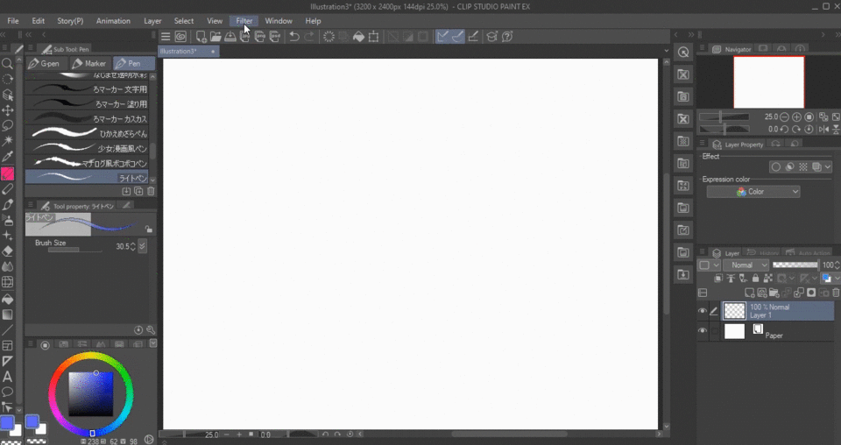Viewport: 841px width, 445px height.
Task: Toggle snap to special ruler
Action: pyautogui.click(x=457, y=37)
